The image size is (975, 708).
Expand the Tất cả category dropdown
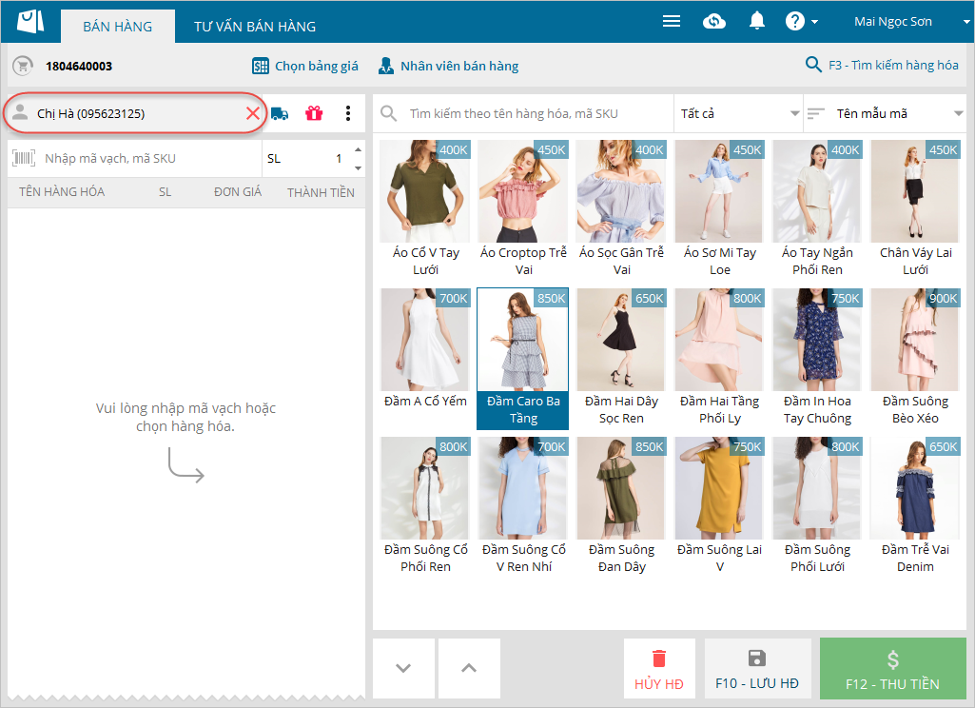pyautogui.click(x=738, y=113)
